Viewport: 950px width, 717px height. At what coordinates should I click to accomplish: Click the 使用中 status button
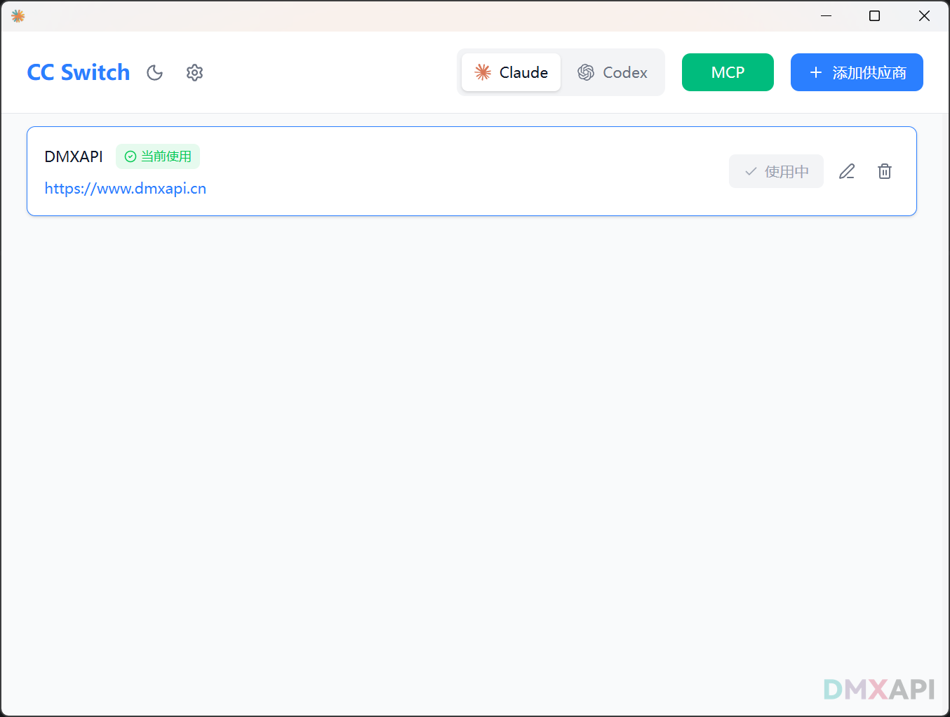coord(776,171)
